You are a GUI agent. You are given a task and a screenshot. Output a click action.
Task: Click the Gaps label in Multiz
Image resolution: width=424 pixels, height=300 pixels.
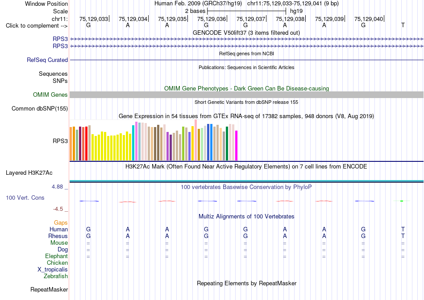[61, 222]
